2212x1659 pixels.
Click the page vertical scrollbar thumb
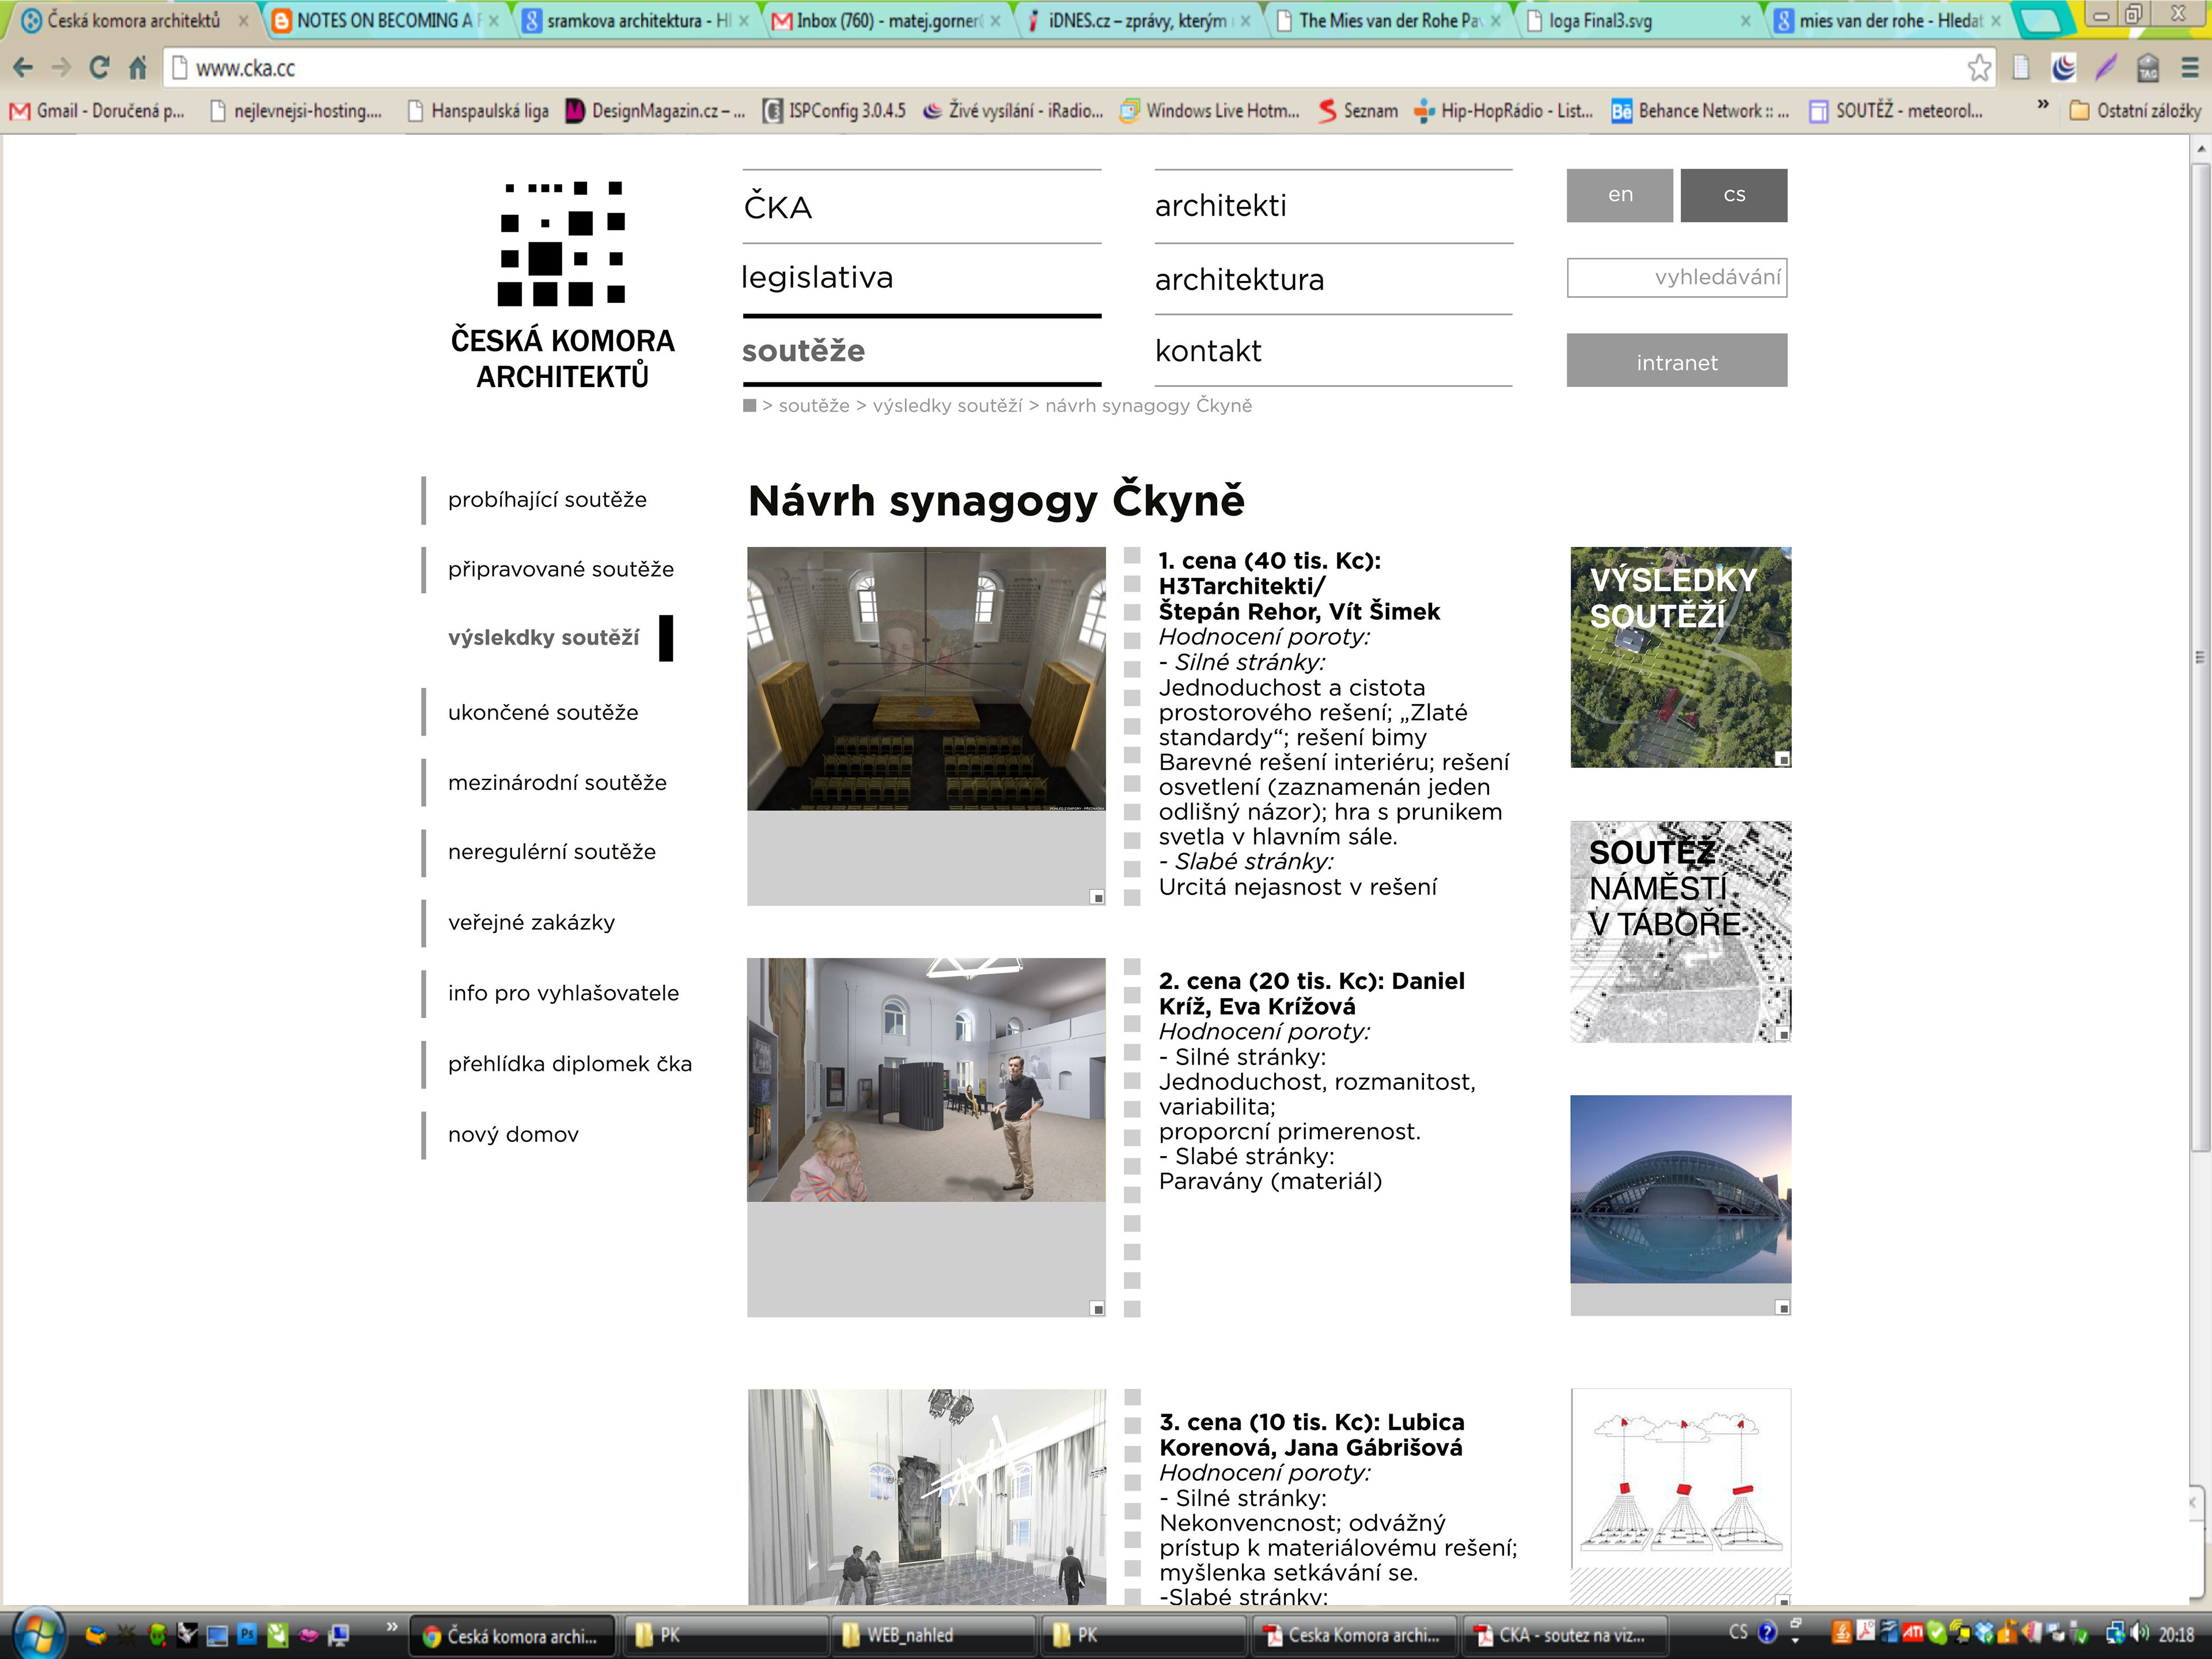pyautogui.click(x=2199, y=656)
